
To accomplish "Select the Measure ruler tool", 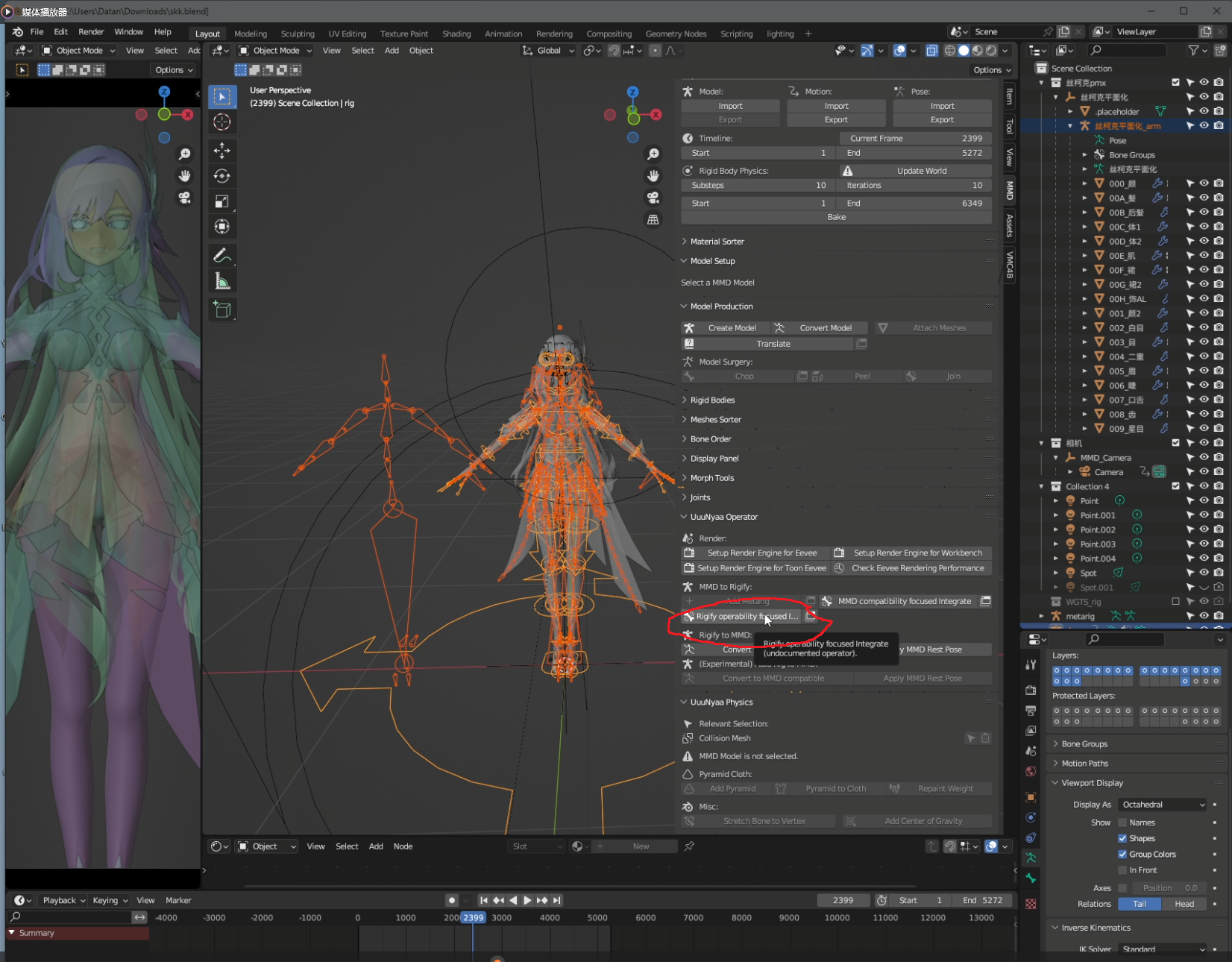I will pyautogui.click(x=221, y=281).
